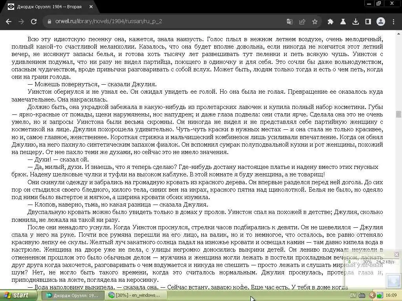Click the address bar URL

click(x=109, y=22)
